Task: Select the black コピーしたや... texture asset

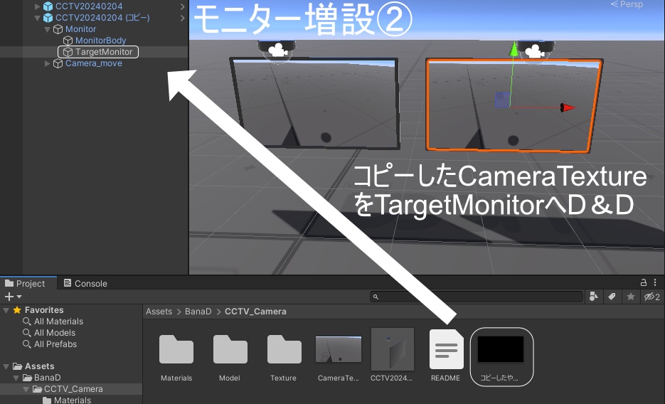Action: coord(501,349)
